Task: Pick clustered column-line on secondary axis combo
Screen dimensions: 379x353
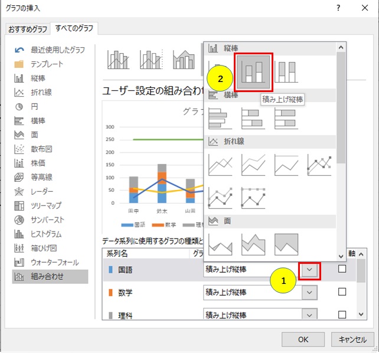Action: coord(151,60)
